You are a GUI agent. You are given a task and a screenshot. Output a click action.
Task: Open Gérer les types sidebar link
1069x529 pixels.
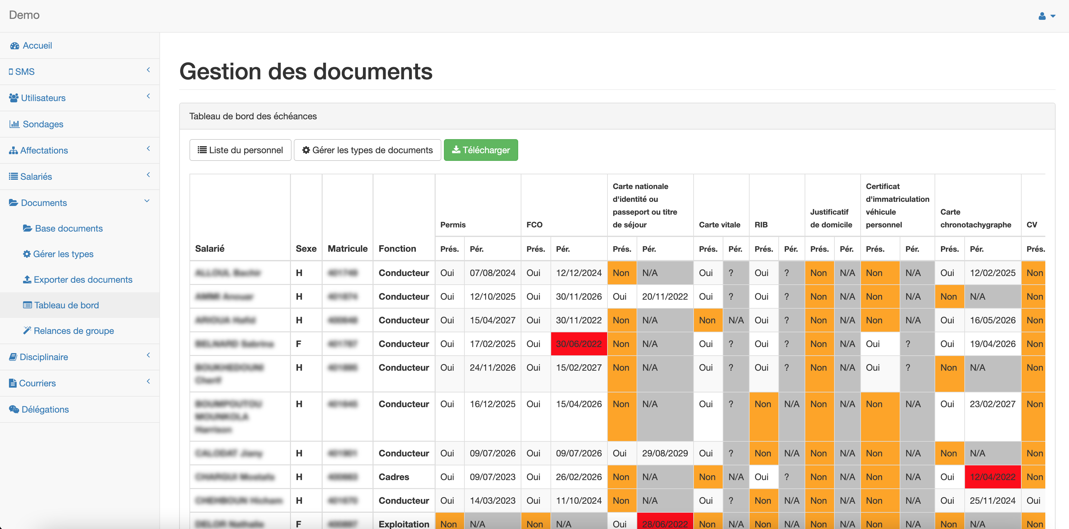click(80, 254)
